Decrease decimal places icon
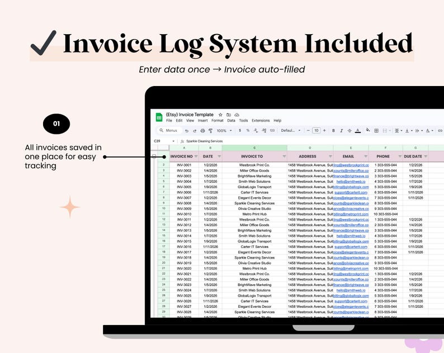 point(256,130)
